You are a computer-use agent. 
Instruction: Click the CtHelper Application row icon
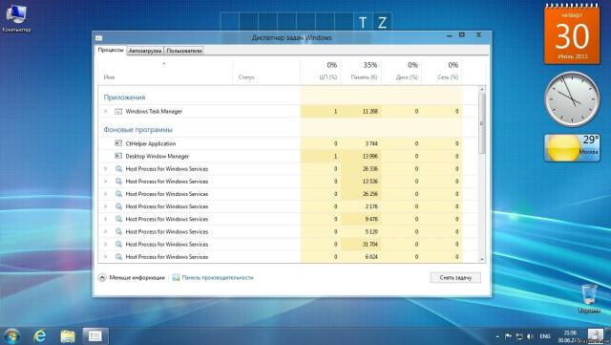(118, 143)
